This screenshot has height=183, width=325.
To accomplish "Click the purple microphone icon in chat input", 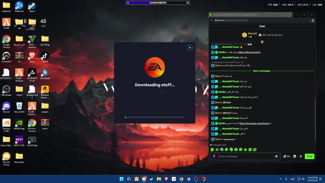I will [214, 156].
